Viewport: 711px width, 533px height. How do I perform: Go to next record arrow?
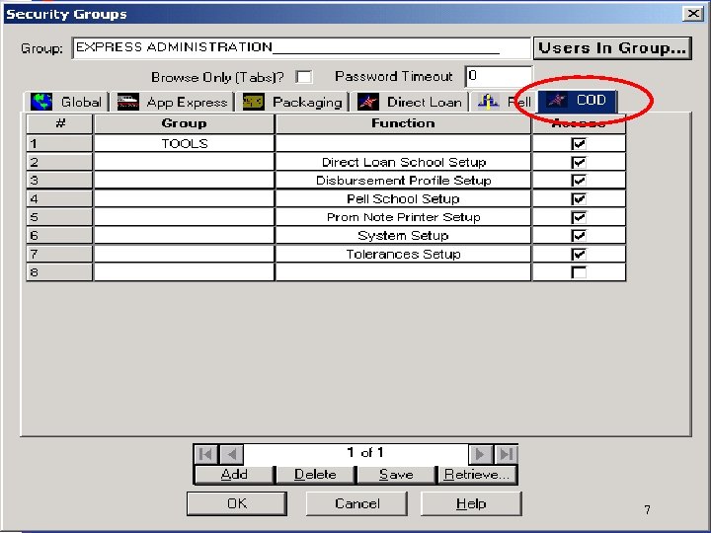[x=480, y=454]
